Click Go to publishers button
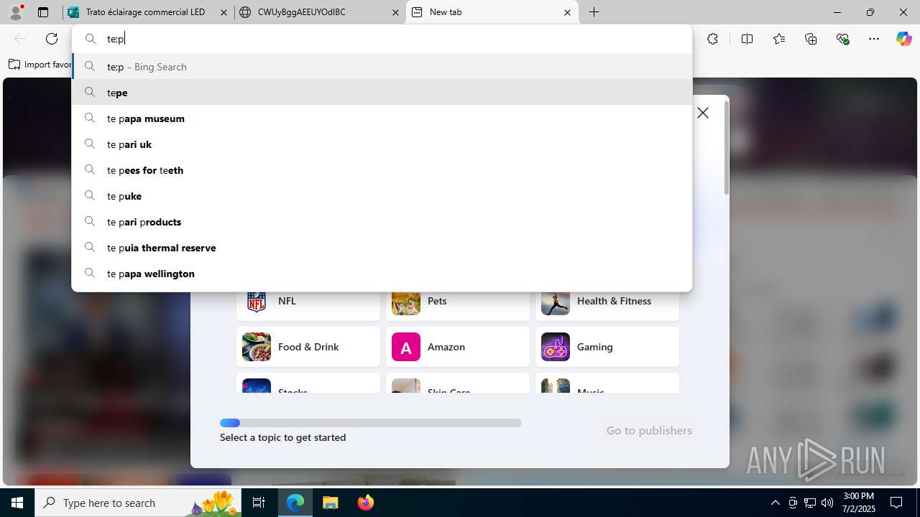Screen dimensions: 920x517 [649, 430]
